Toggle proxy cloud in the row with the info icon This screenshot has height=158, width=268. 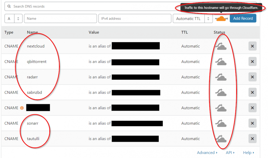click(221, 108)
